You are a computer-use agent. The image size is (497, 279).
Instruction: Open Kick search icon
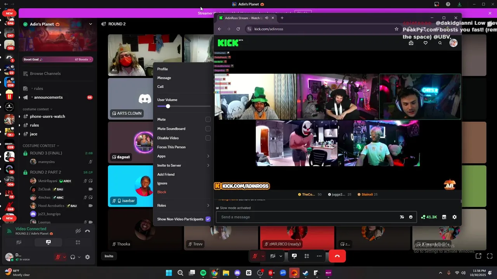(440, 43)
